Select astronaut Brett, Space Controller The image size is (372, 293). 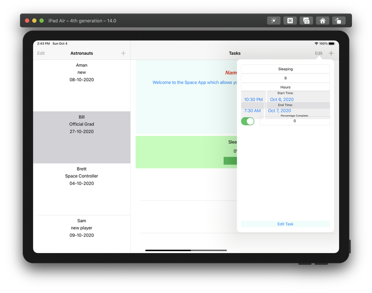click(82, 176)
